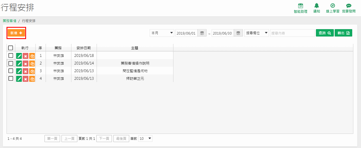
Task: Open end date calendar picker icon
Action: [238, 33]
